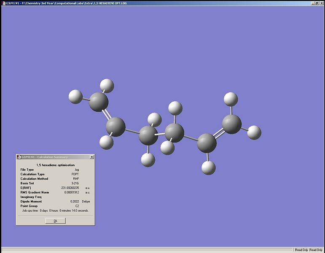
Task: Select the rightmost hydrogen atom
Action: pyautogui.click(x=254, y=132)
